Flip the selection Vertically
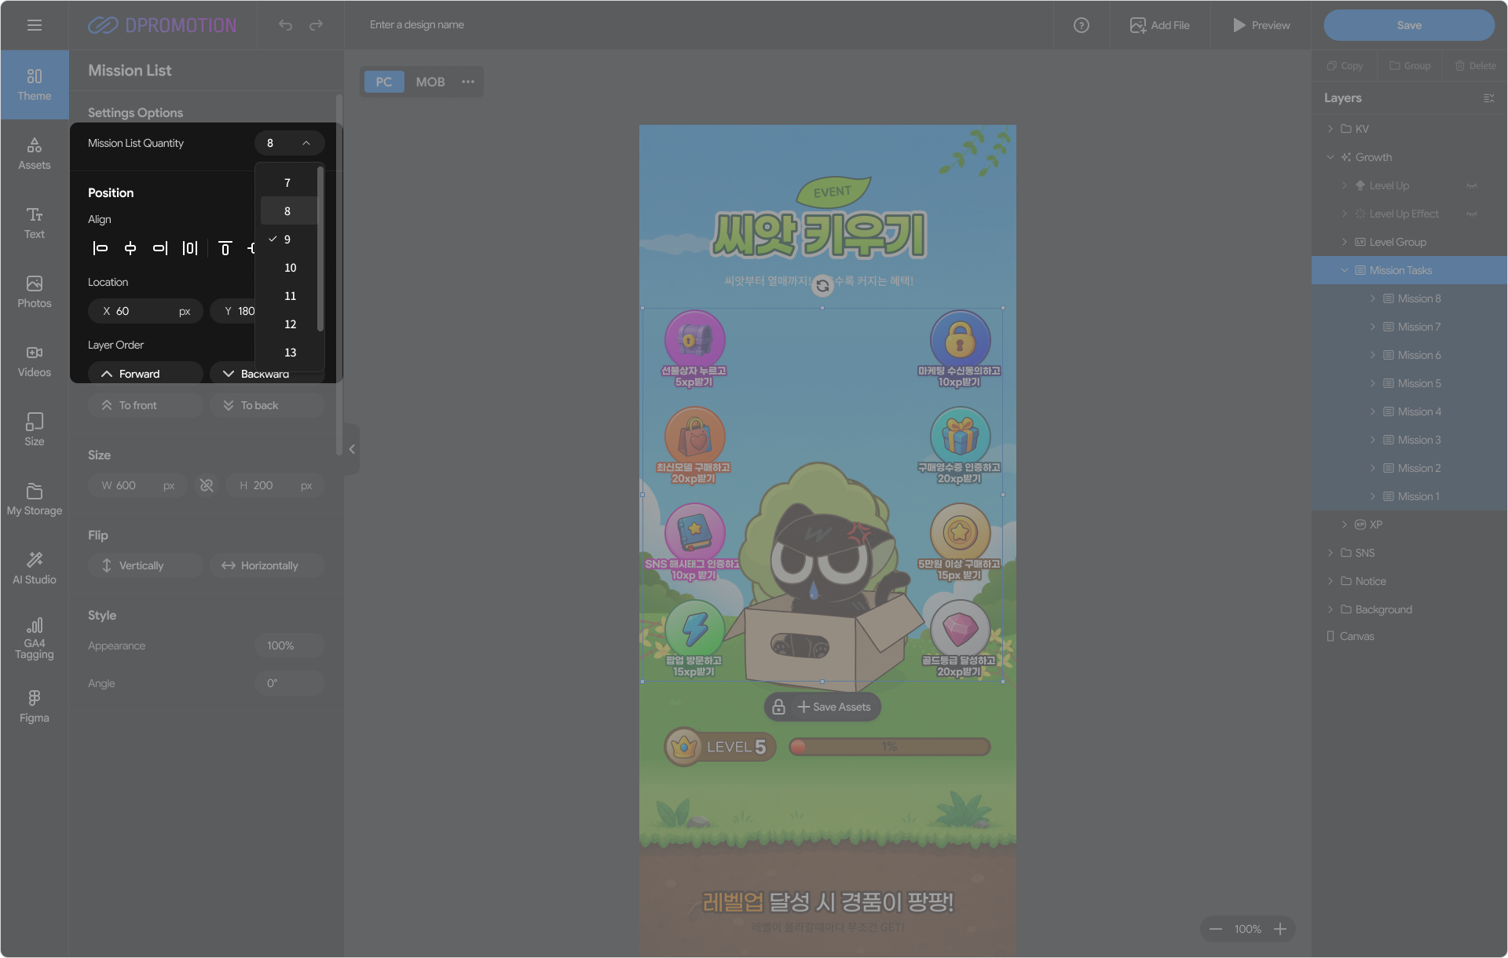The image size is (1508, 958). tap(146, 565)
